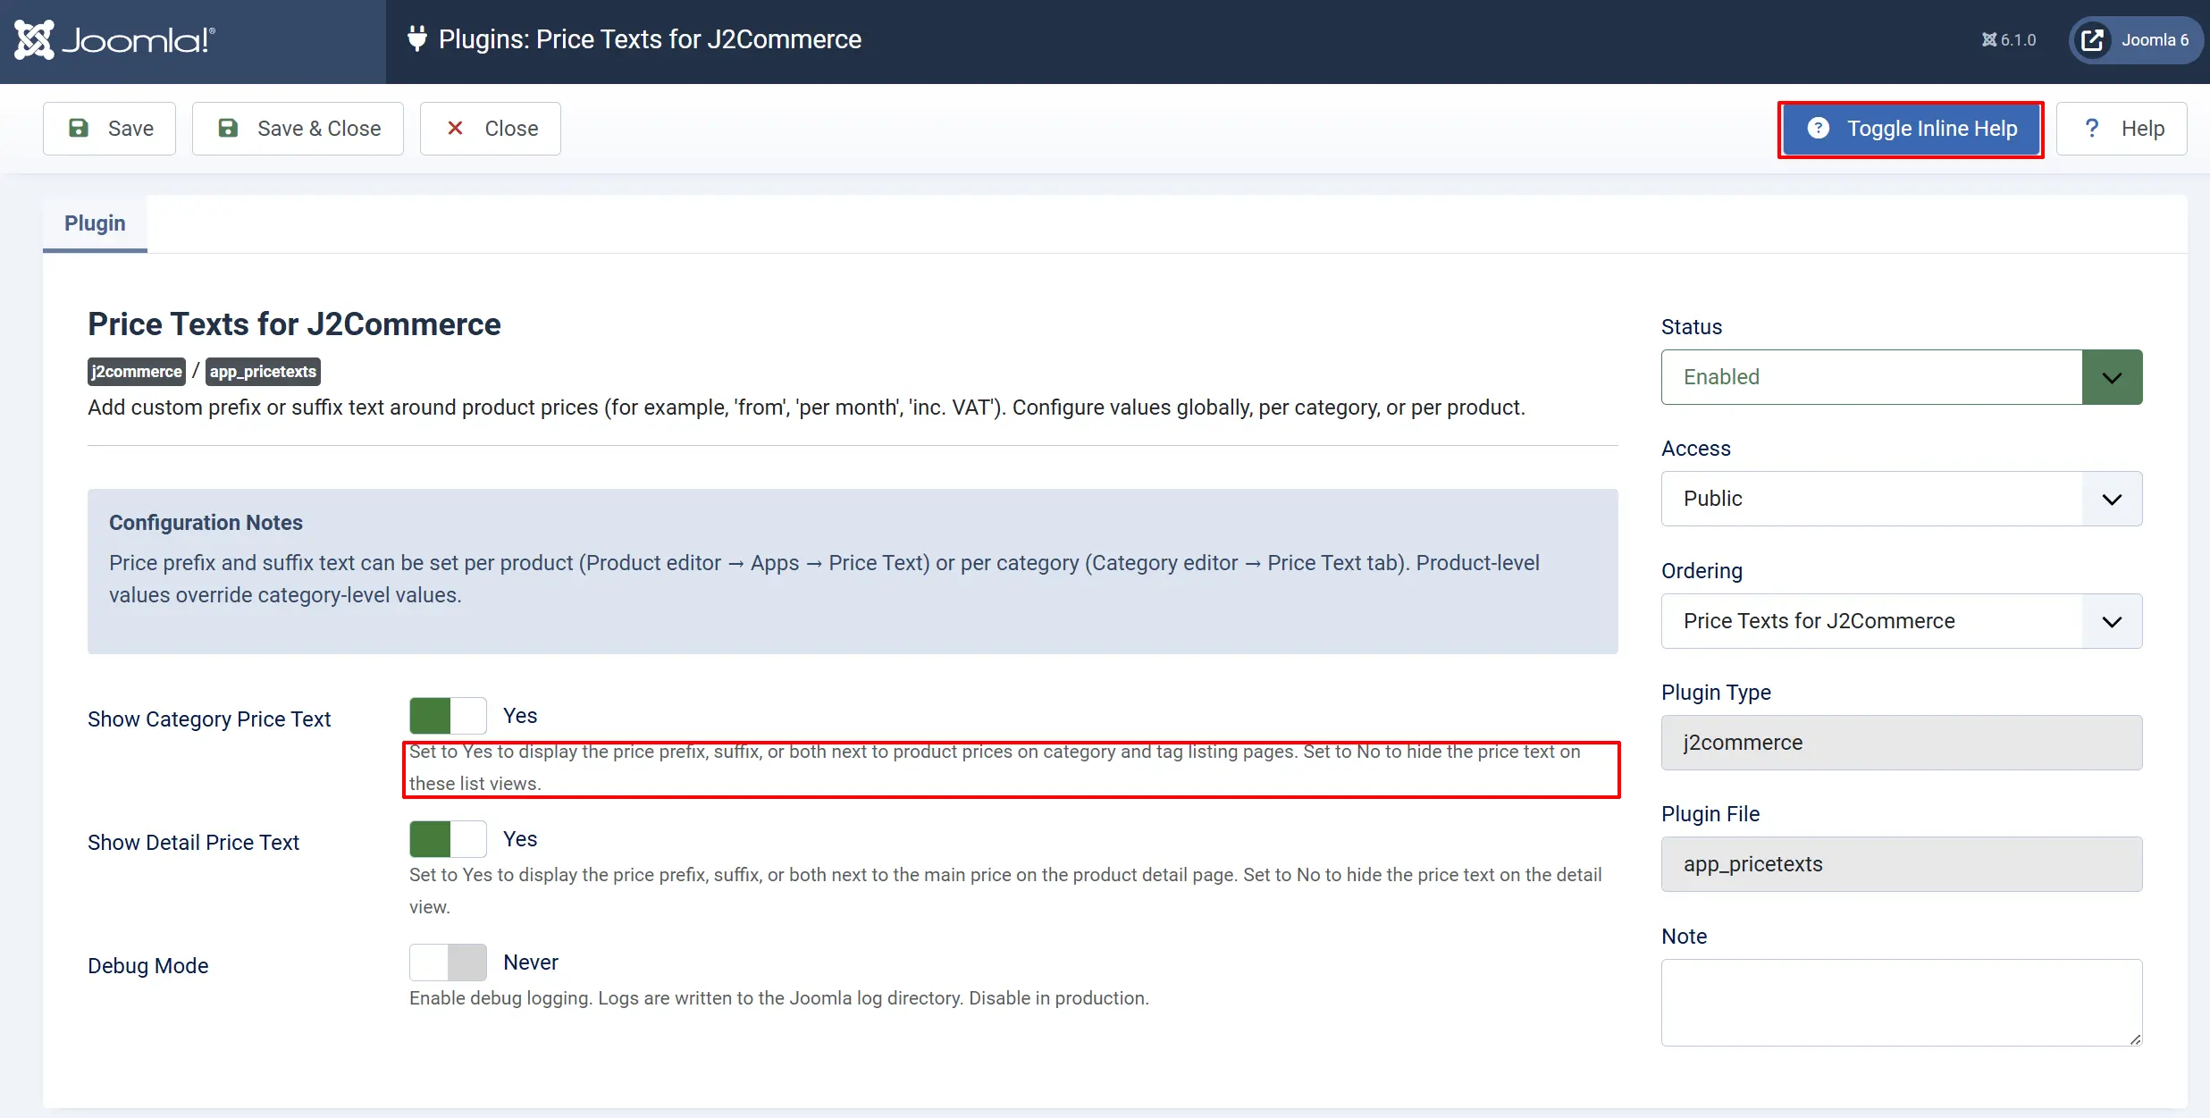Click the Show Detail Price Text label

coord(193,843)
